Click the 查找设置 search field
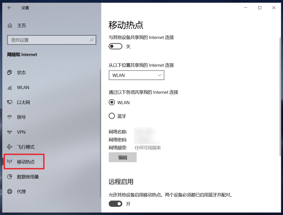The width and height of the screenshot is (283, 215). point(52,40)
